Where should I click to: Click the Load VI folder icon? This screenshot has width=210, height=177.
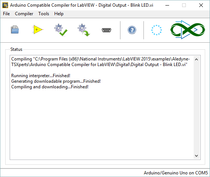click(15, 30)
